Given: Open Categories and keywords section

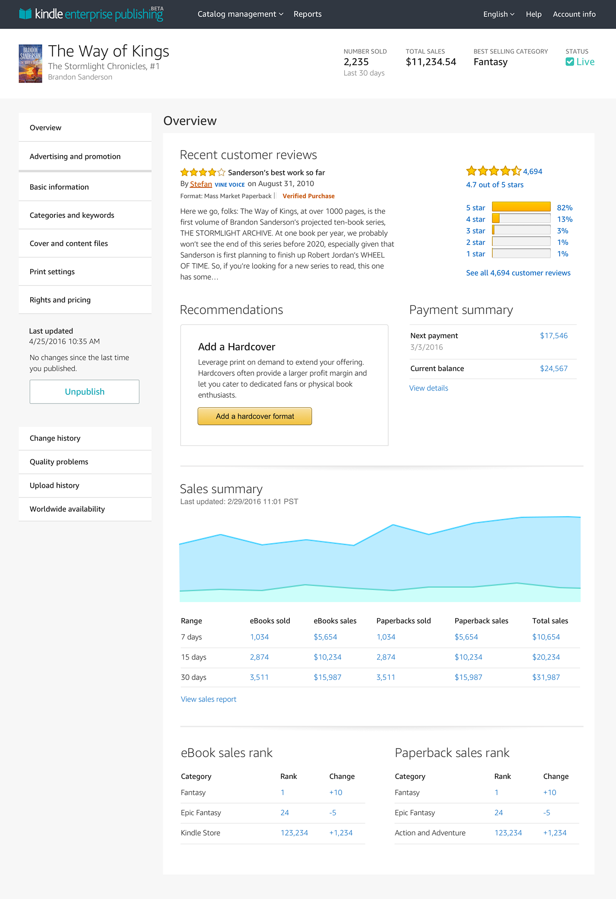Looking at the screenshot, I should click(85, 215).
